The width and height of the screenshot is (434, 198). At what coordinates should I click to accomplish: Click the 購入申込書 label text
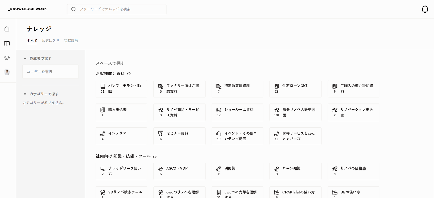[118, 110]
